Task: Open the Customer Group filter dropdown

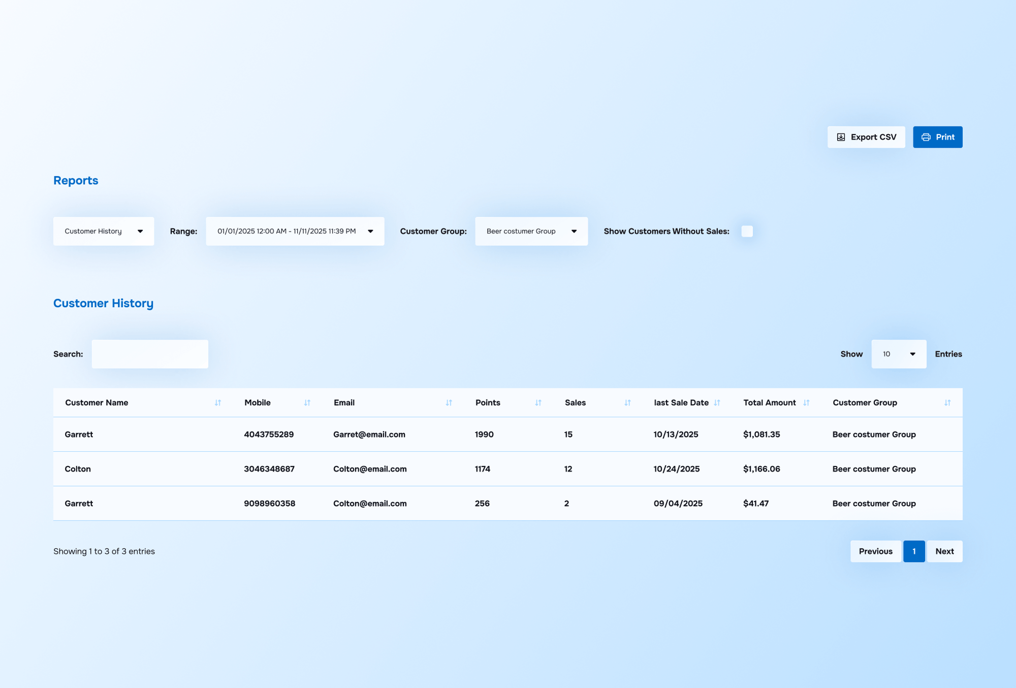Action: coord(531,231)
